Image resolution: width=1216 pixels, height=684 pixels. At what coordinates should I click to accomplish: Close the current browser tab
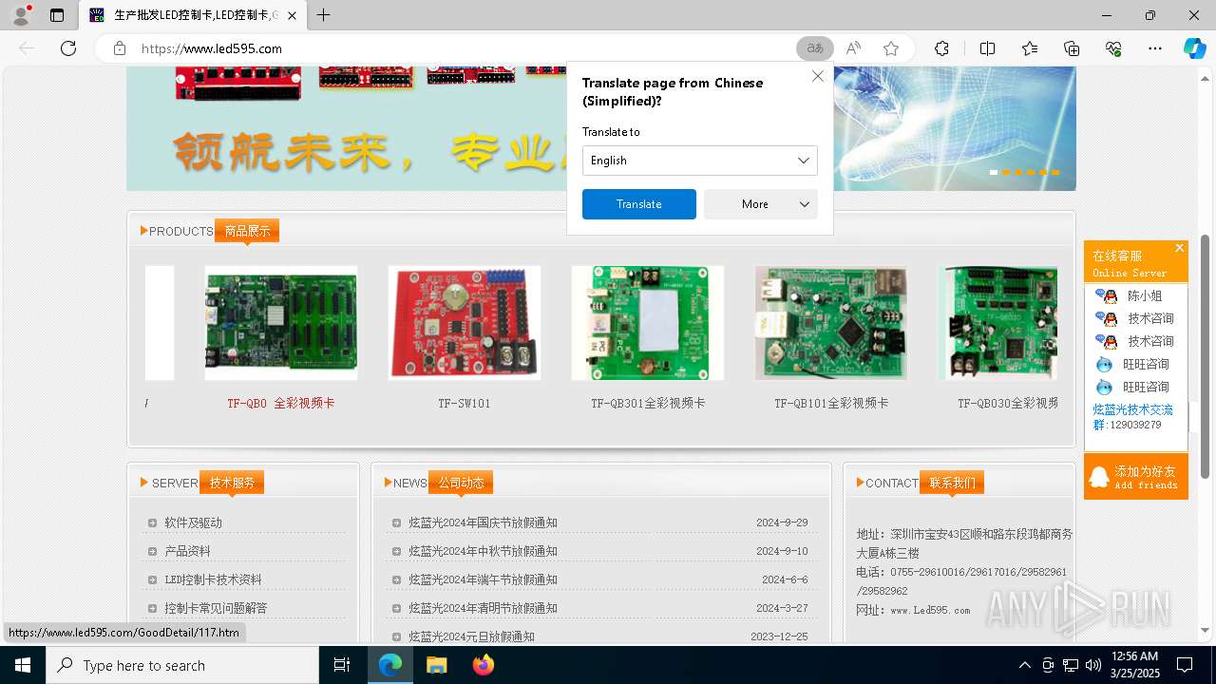coord(292,15)
